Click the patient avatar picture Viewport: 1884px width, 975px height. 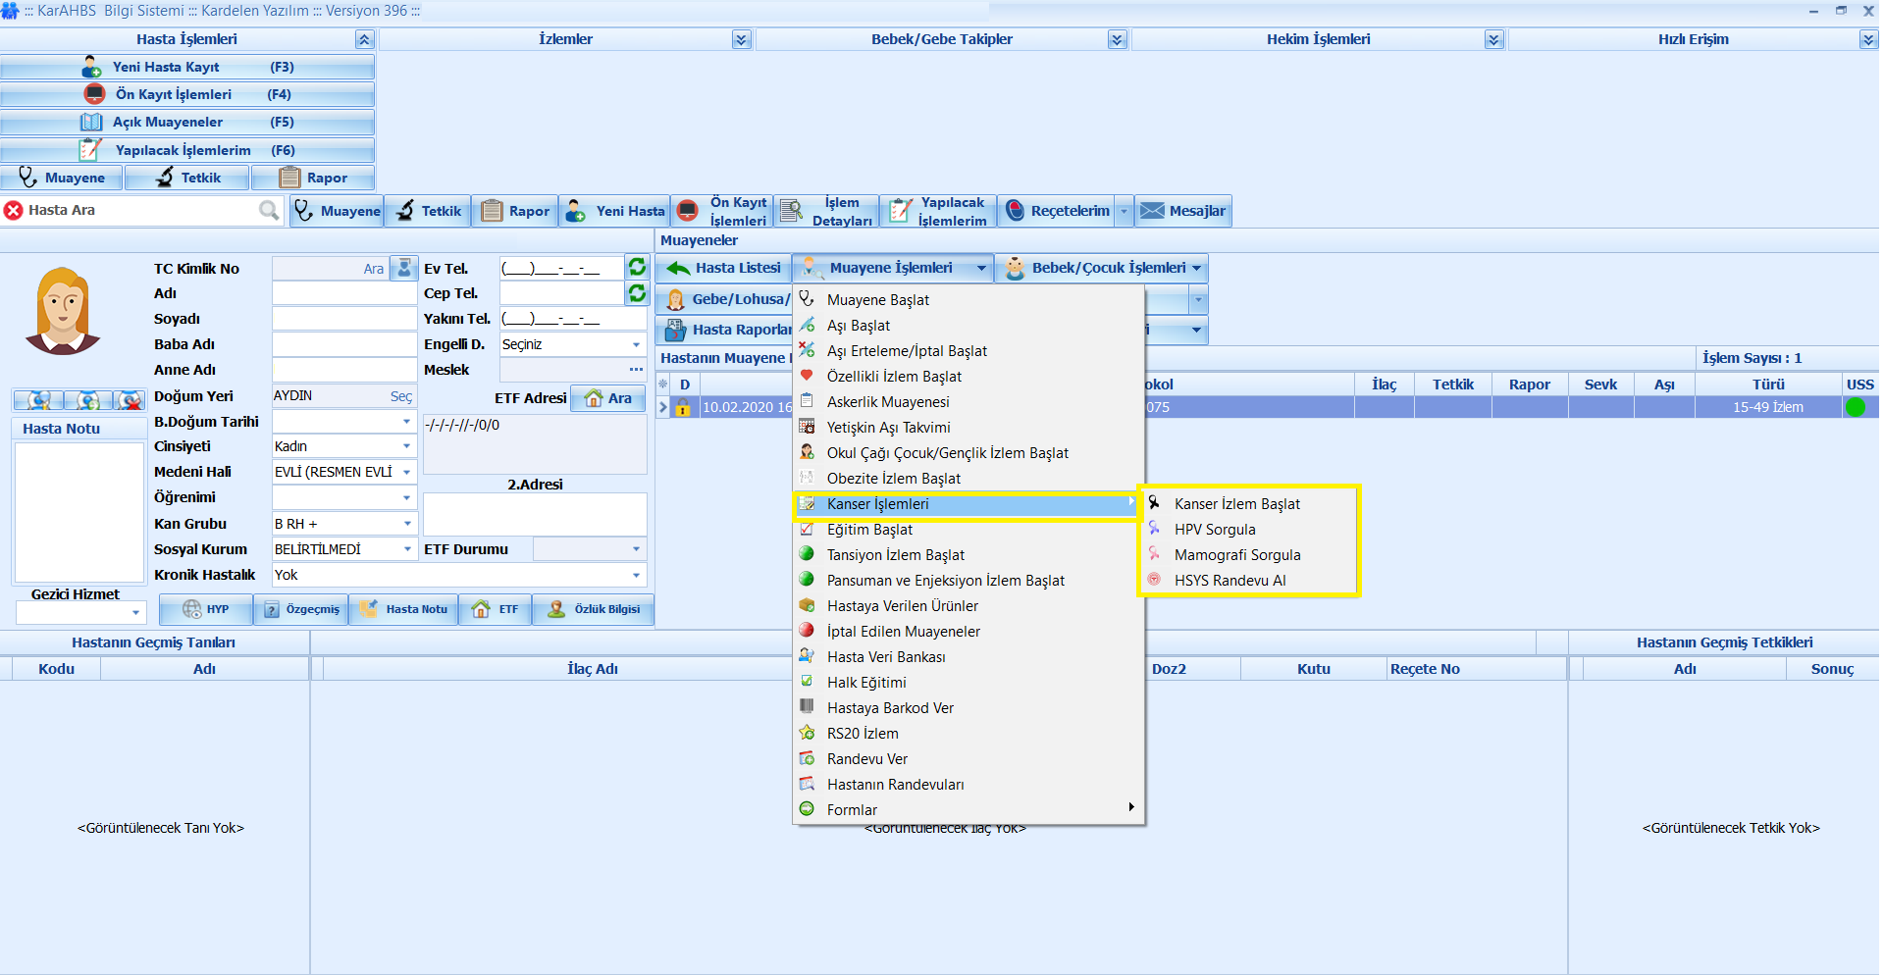click(x=63, y=311)
